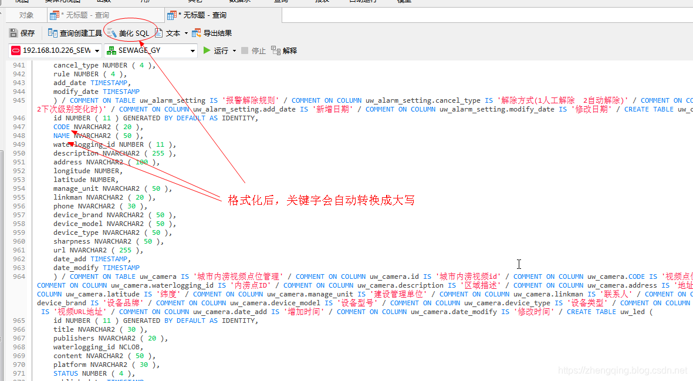Click the 'latitude NUMBER,' line
Image resolution: width=693 pixels, height=381 pixels.
click(x=86, y=180)
